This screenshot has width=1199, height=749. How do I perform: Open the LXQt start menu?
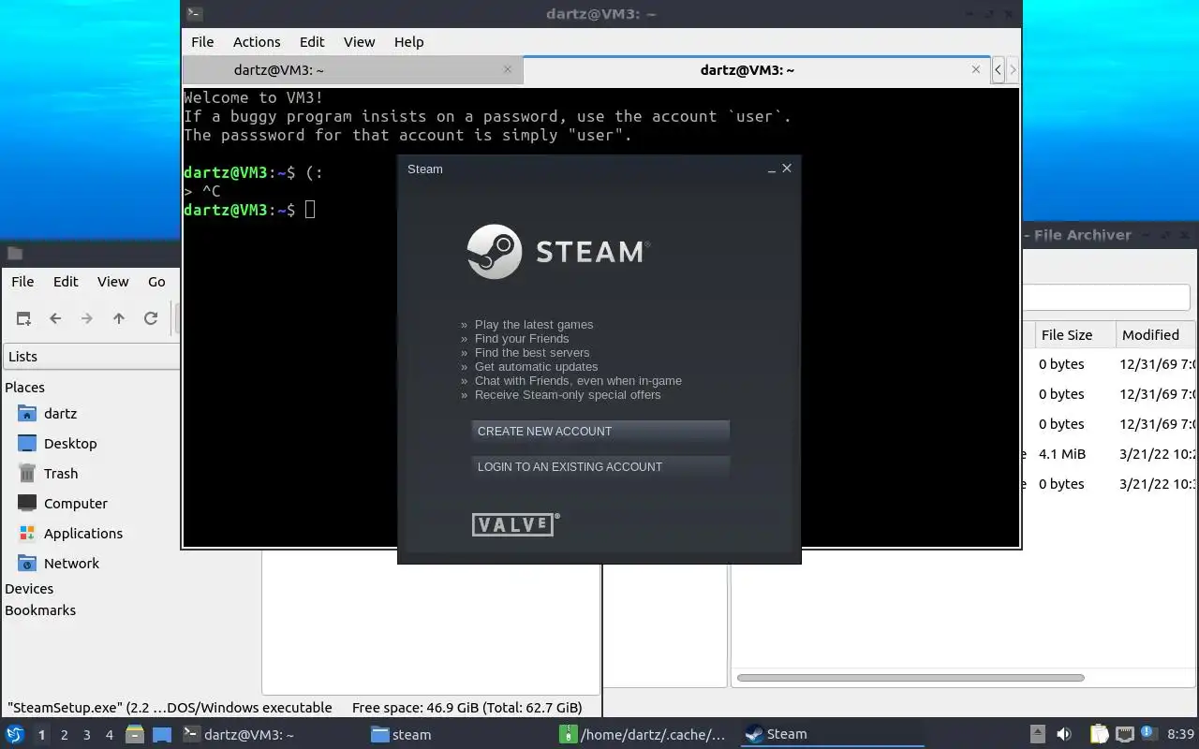[14, 735]
